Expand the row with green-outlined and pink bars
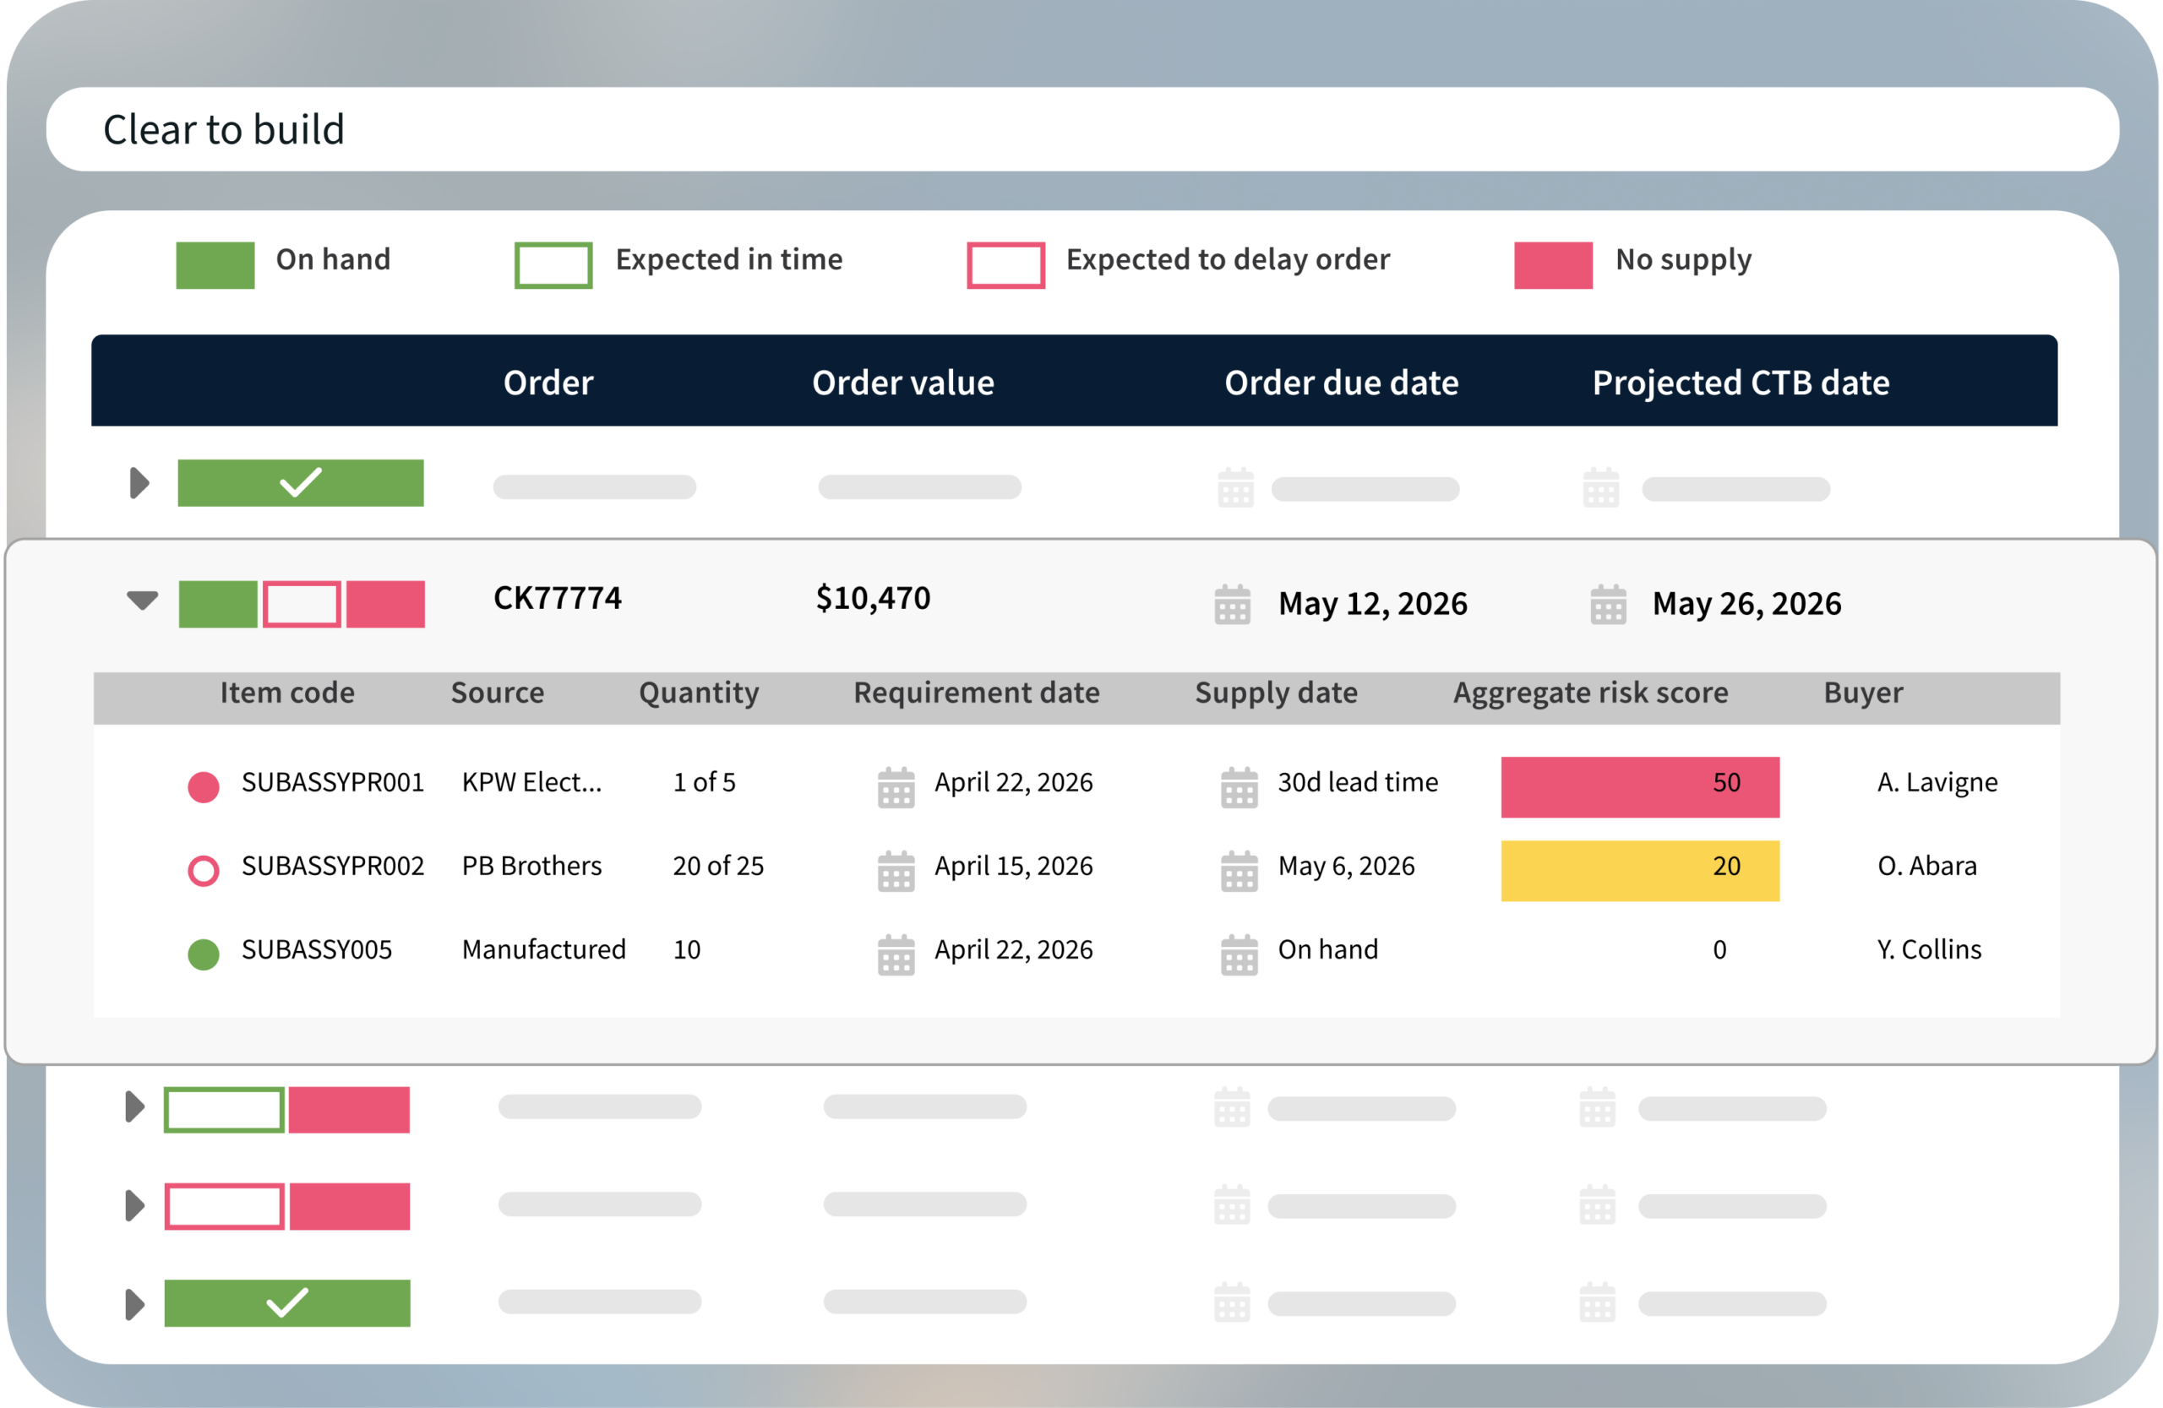Image resolution: width=2163 pixels, height=1408 pixels. click(x=134, y=1107)
